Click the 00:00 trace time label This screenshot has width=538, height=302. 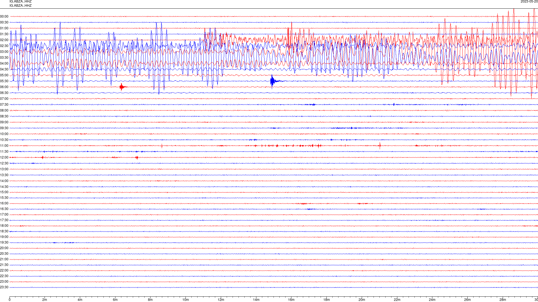4,16
